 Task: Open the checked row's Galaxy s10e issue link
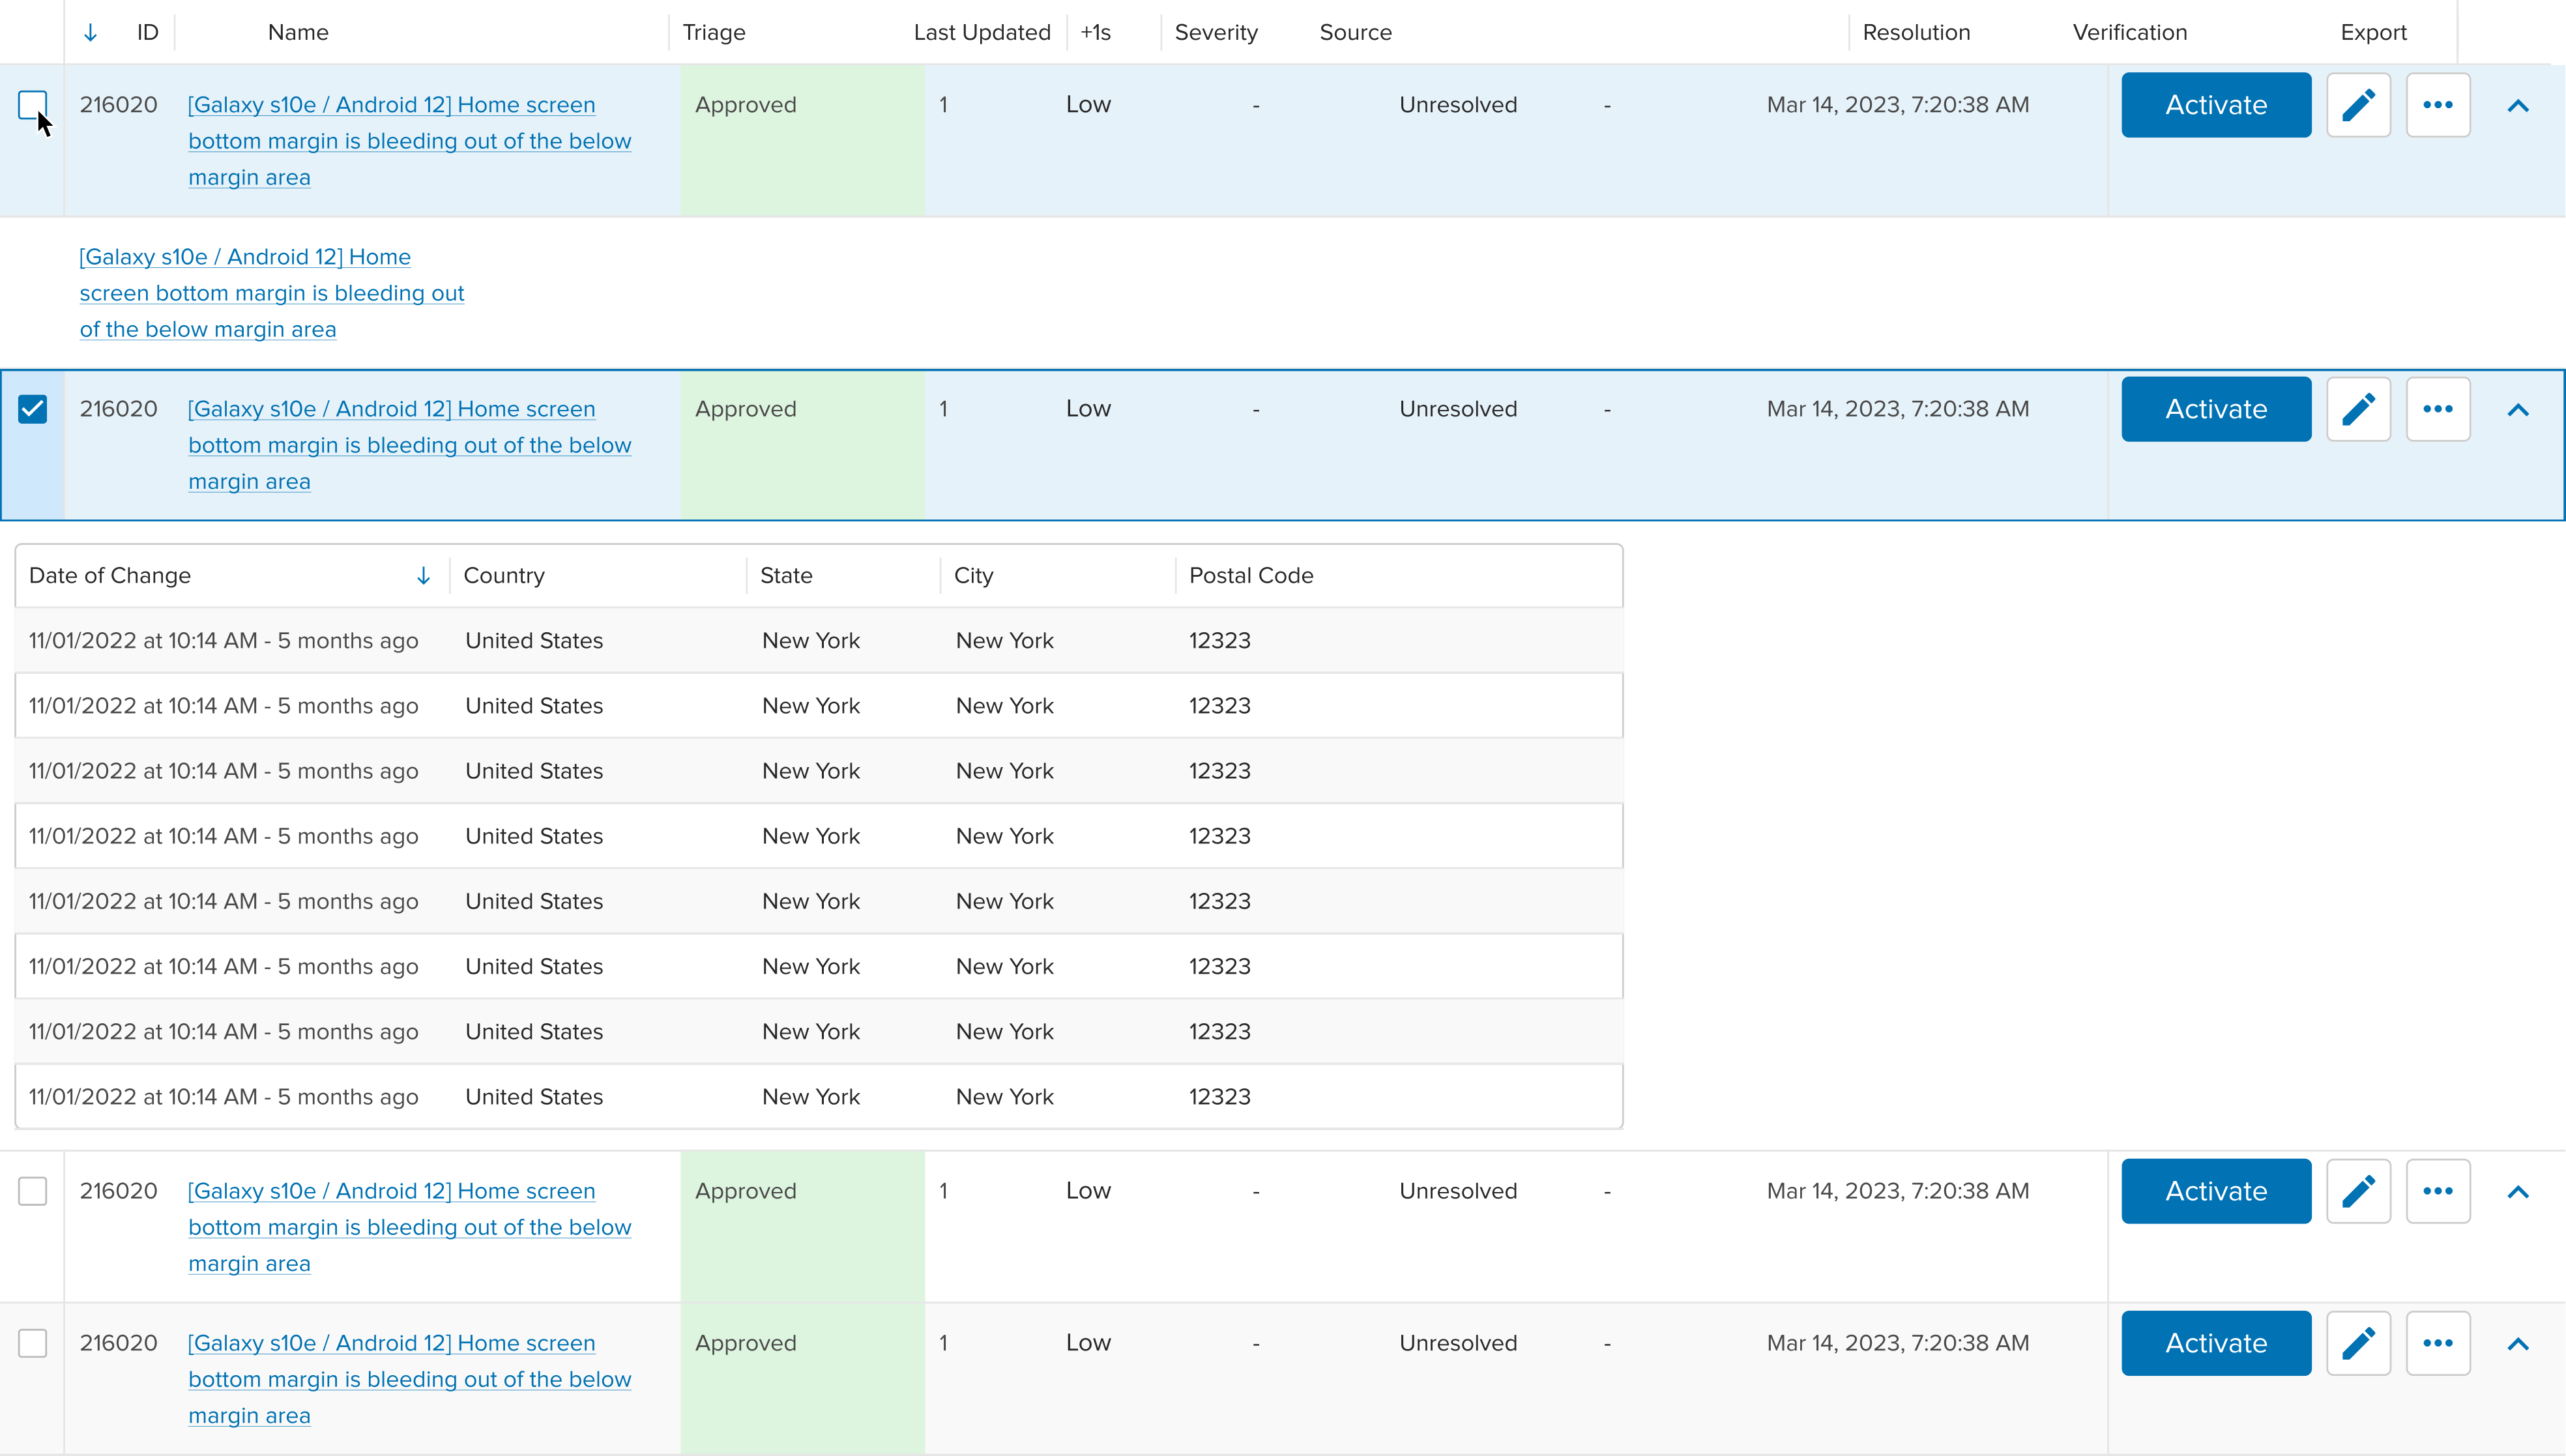409,445
